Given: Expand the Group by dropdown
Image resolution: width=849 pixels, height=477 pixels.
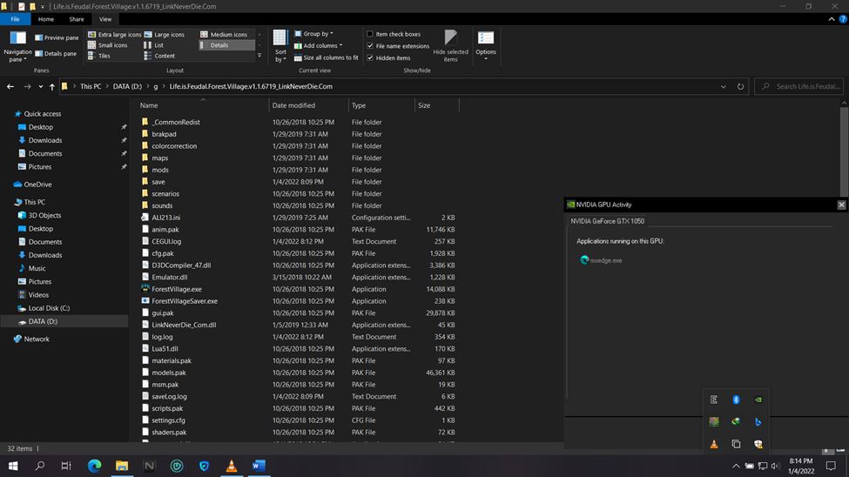Looking at the screenshot, I should click(316, 34).
